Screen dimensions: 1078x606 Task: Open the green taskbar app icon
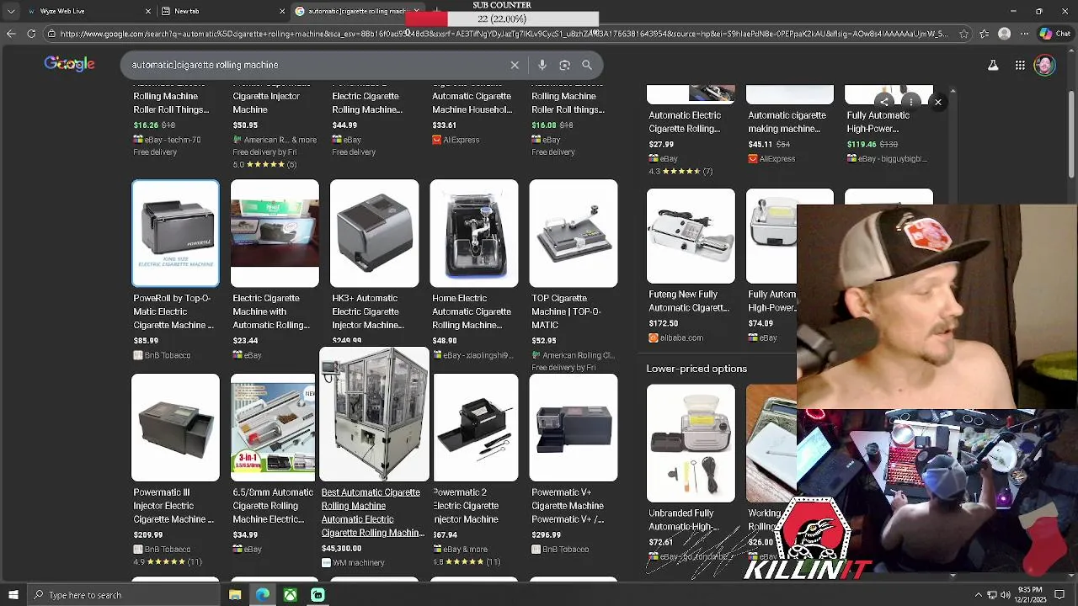[x=318, y=595]
